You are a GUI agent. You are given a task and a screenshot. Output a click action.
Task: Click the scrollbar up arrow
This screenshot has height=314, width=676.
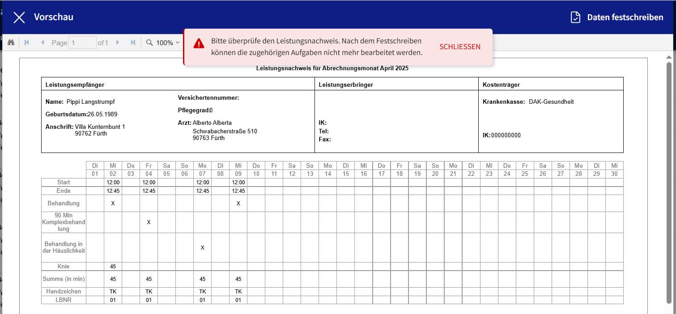pos(669,57)
